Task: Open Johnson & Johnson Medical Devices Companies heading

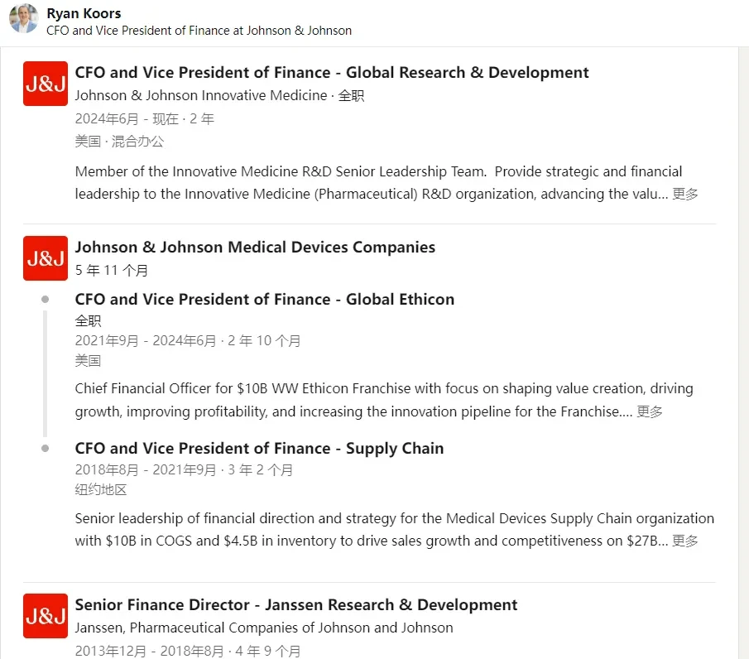Action: (255, 247)
